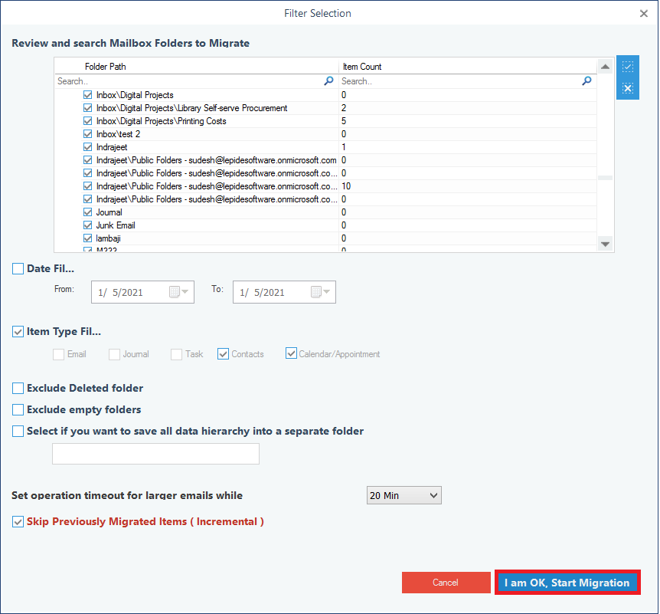Screen dimensions: 660x614
Task: Uncheck the Indrajeet folder row
Action: point(87,147)
